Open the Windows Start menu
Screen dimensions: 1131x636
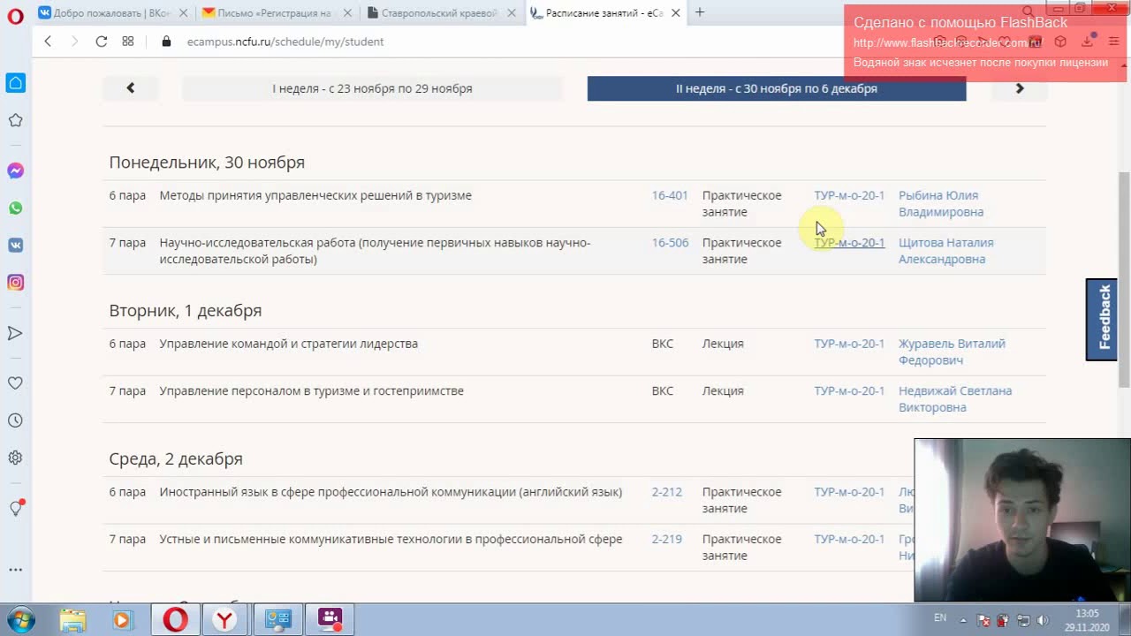[x=20, y=620]
